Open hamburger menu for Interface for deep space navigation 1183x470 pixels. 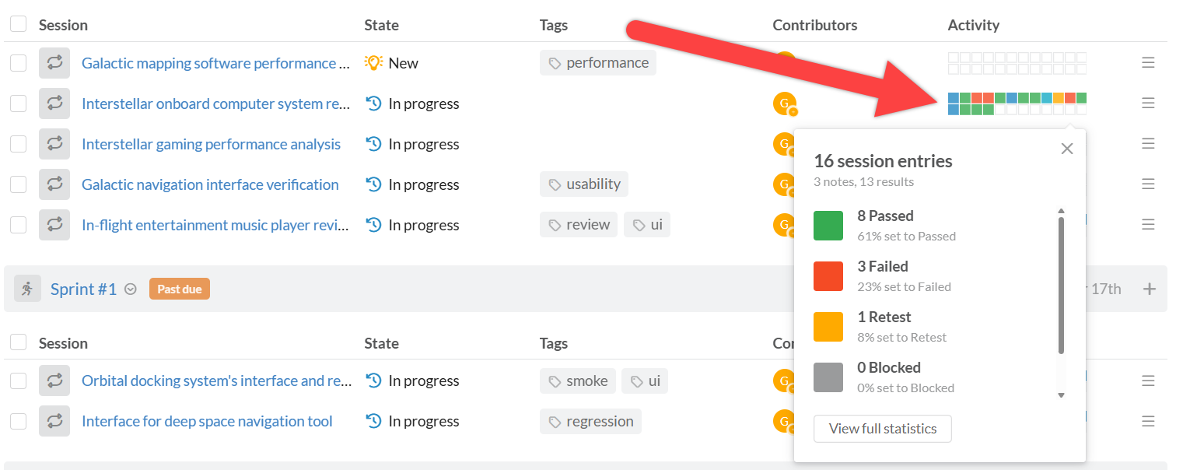point(1148,421)
